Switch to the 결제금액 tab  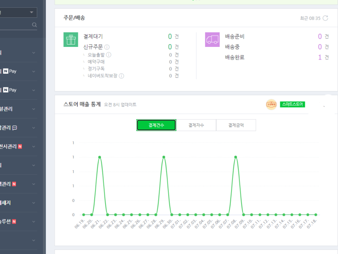pos(236,125)
